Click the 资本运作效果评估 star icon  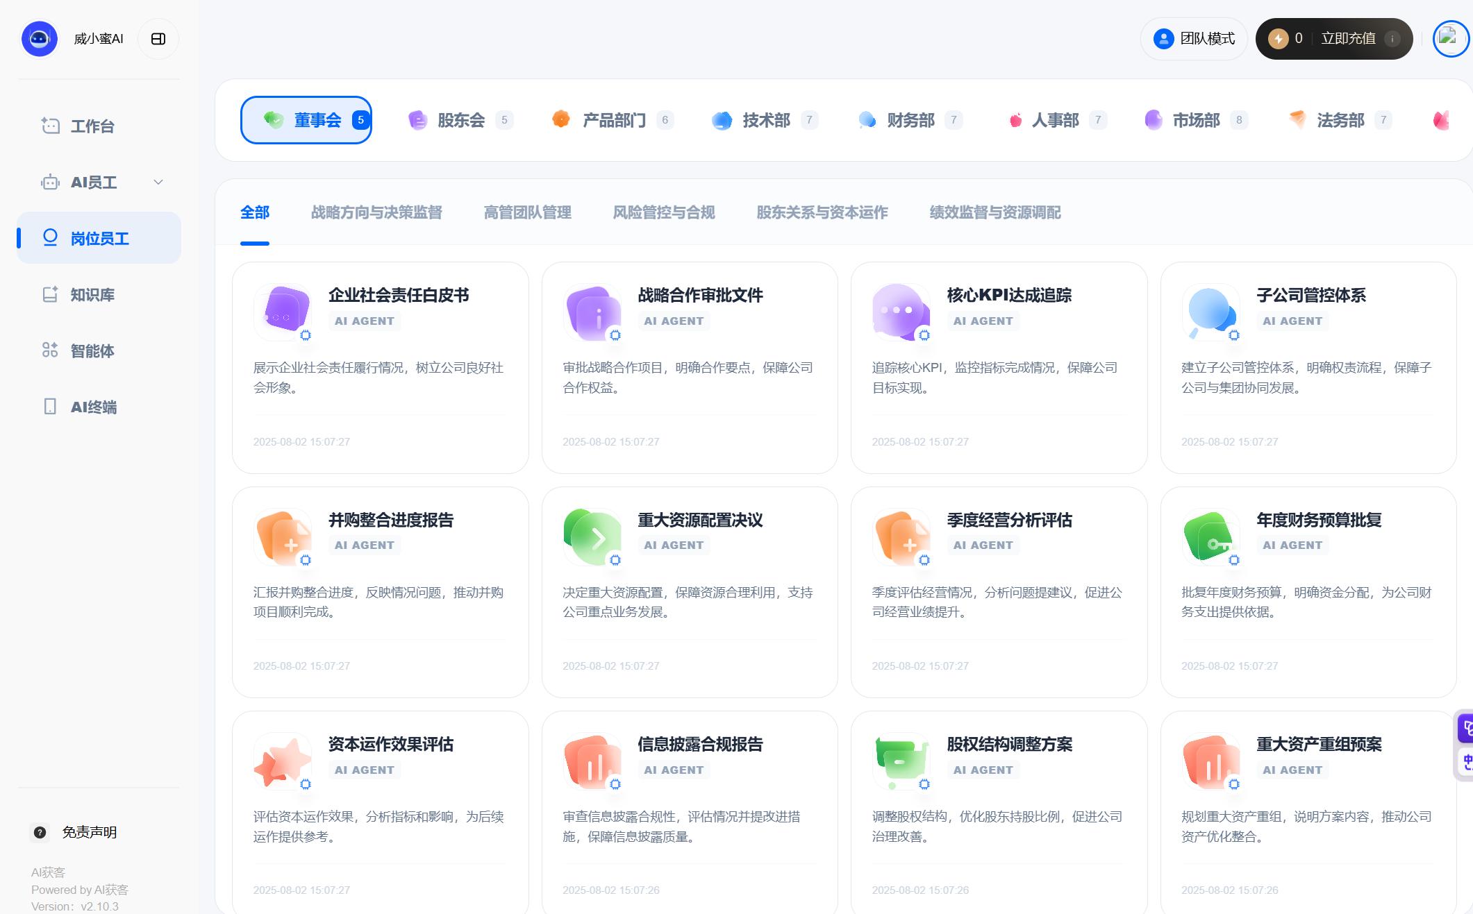click(283, 761)
